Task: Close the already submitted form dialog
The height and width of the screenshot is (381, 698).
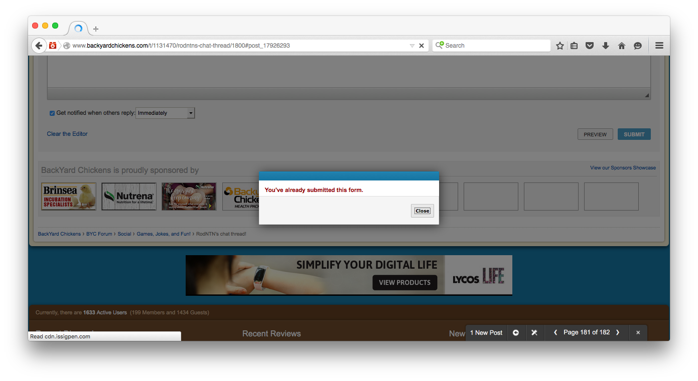Action: (423, 211)
